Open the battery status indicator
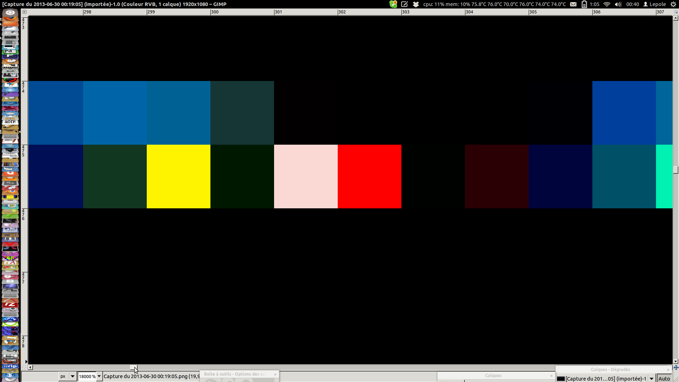 584,4
